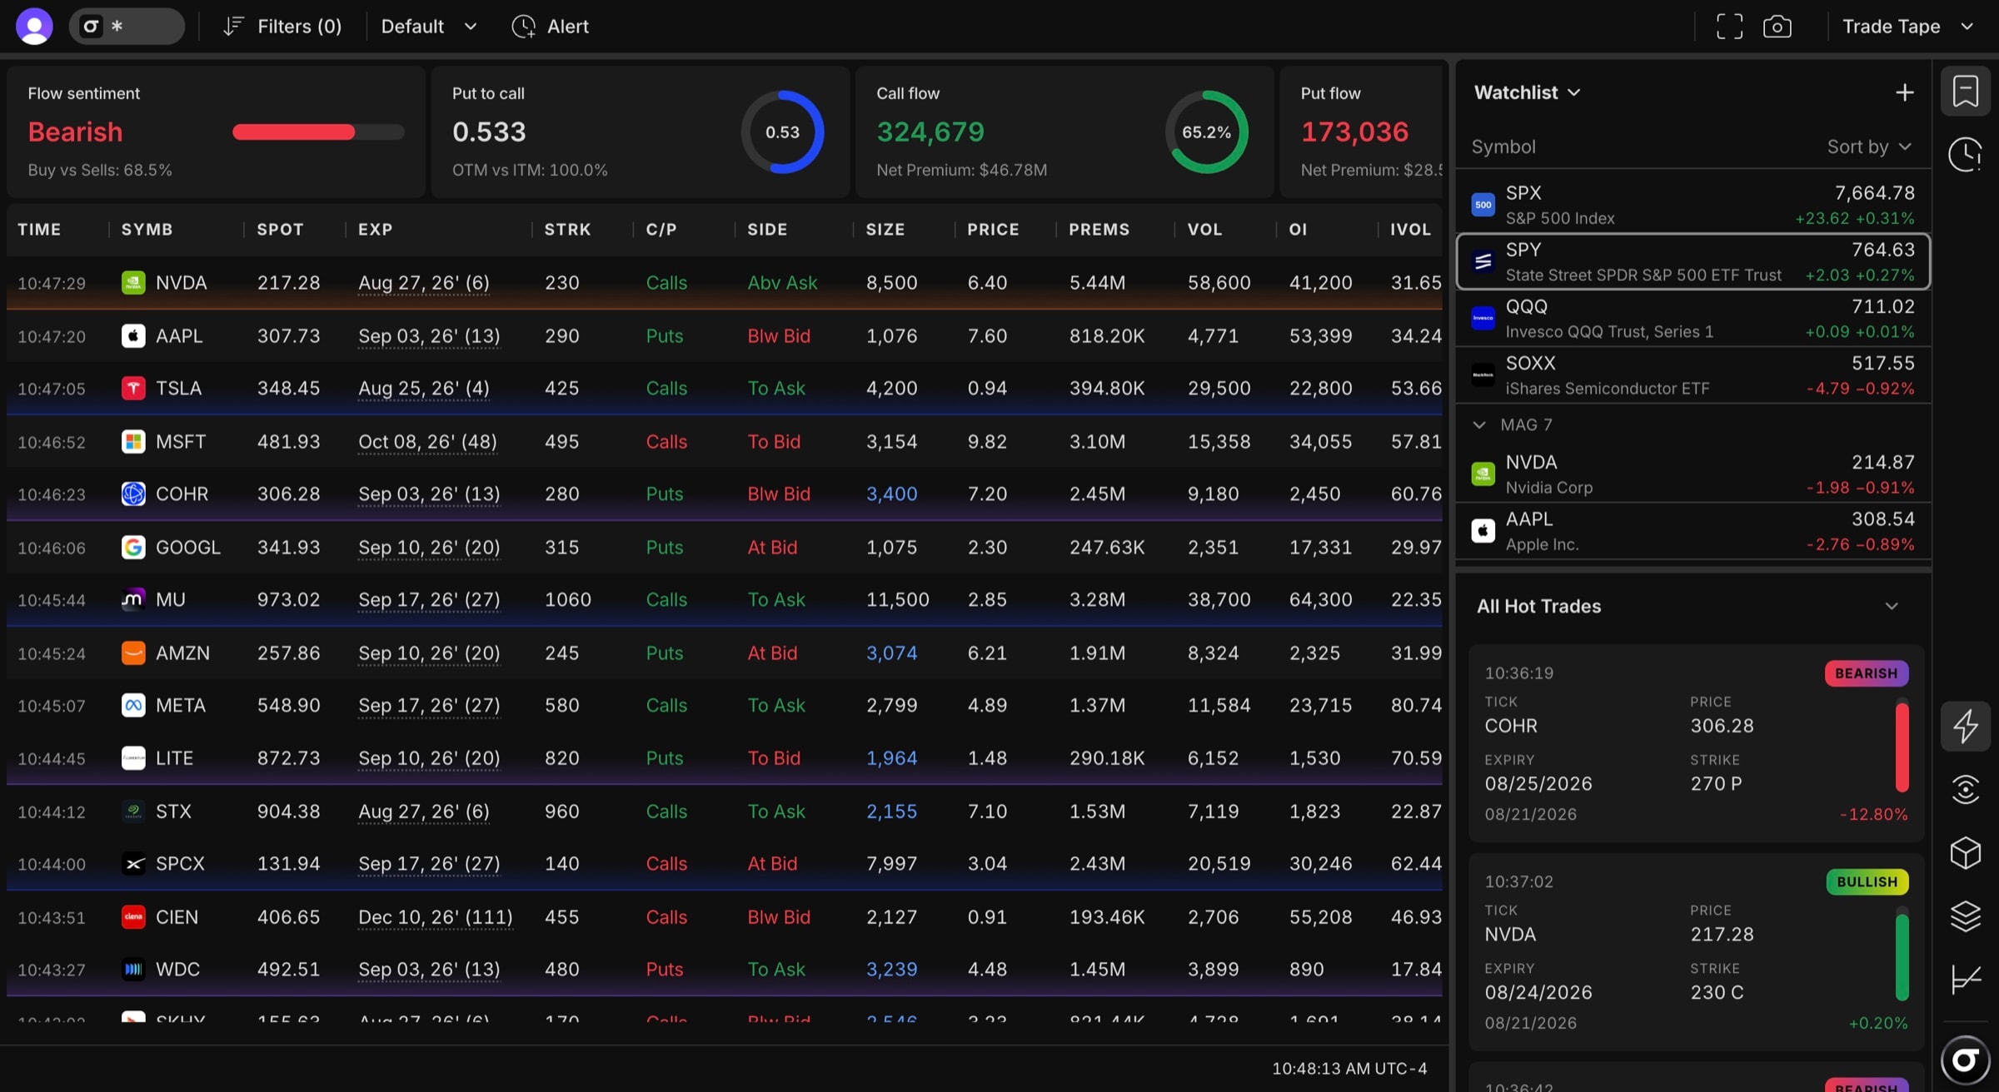Click the 5.44M NVDA premium value
Screen dimensions: 1999x1092
pos(1097,283)
